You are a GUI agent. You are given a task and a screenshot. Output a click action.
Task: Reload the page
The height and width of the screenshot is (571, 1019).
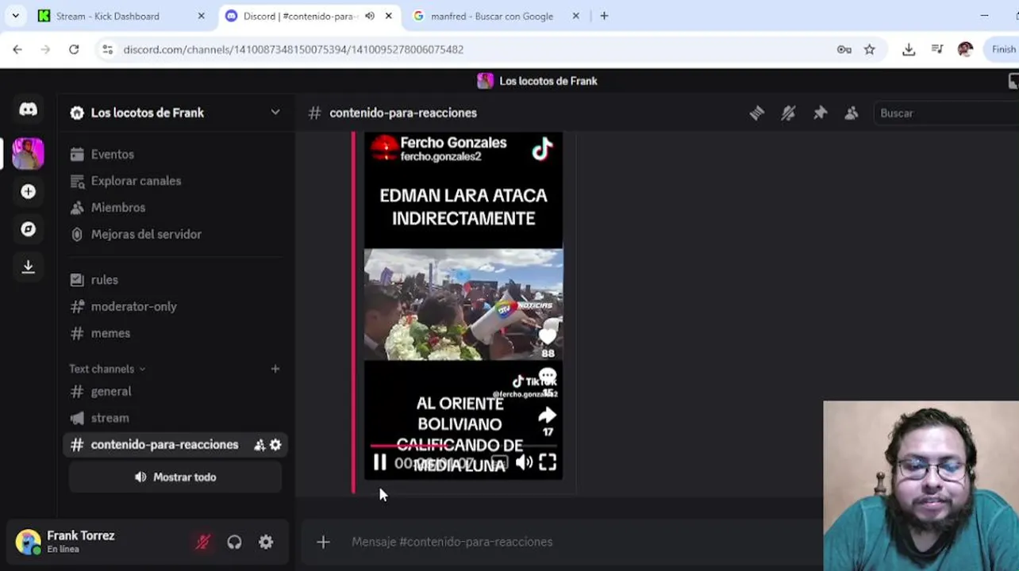point(74,49)
